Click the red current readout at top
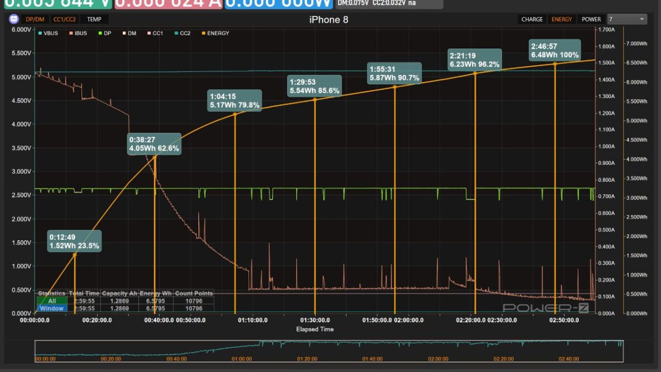661x372 pixels. pos(168,4)
